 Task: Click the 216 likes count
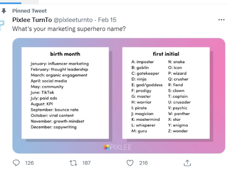coord(143,163)
